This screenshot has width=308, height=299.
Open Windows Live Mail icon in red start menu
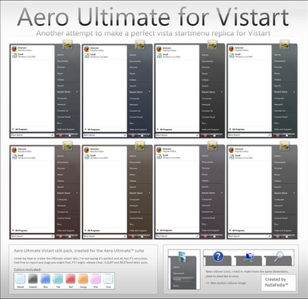coord(14,157)
